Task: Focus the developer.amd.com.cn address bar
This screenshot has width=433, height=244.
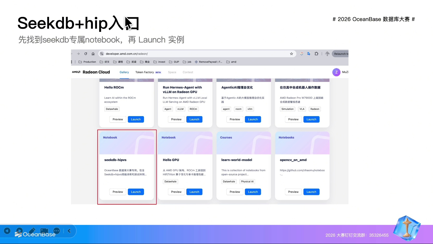Action: pos(197,54)
